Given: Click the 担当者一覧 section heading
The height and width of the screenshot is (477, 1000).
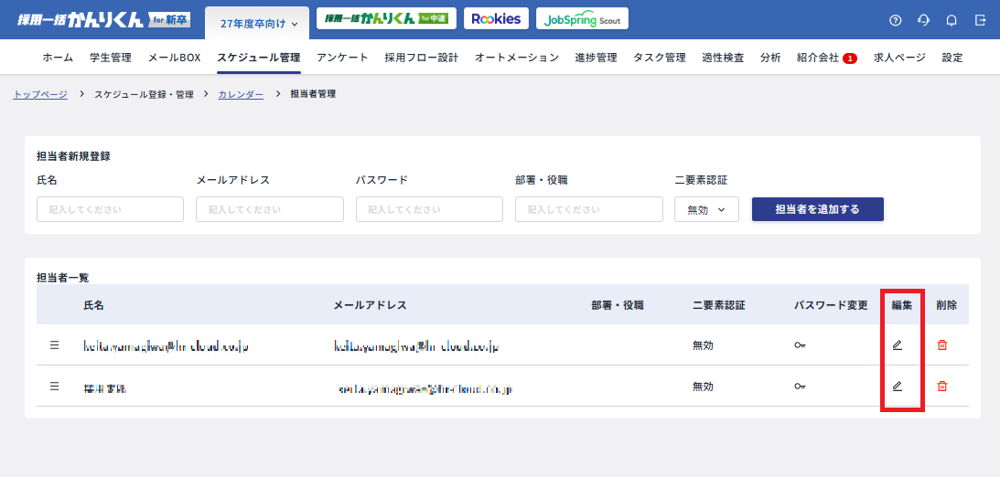Looking at the screenshot, I should (63, 277).
